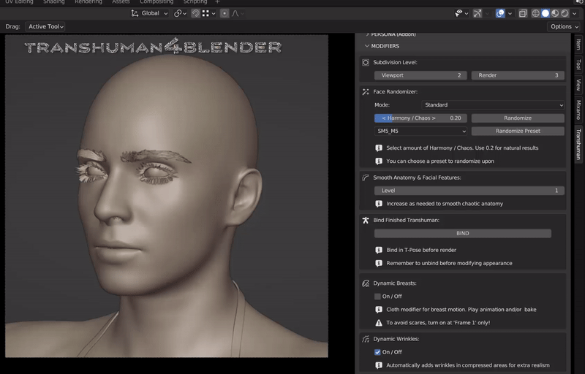This screenshot has height=374, width=585.
Task: Open the View sidebar tab
Action: point(578,85)
